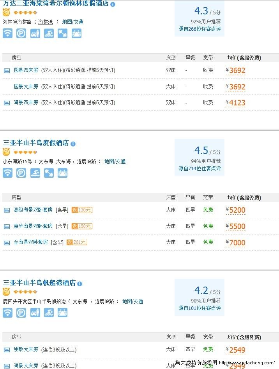The image size is (279, 369).
Task: Click the bed icon beside 全海景双卧套房
Action: pyautogui.click(x=7, y=243)
